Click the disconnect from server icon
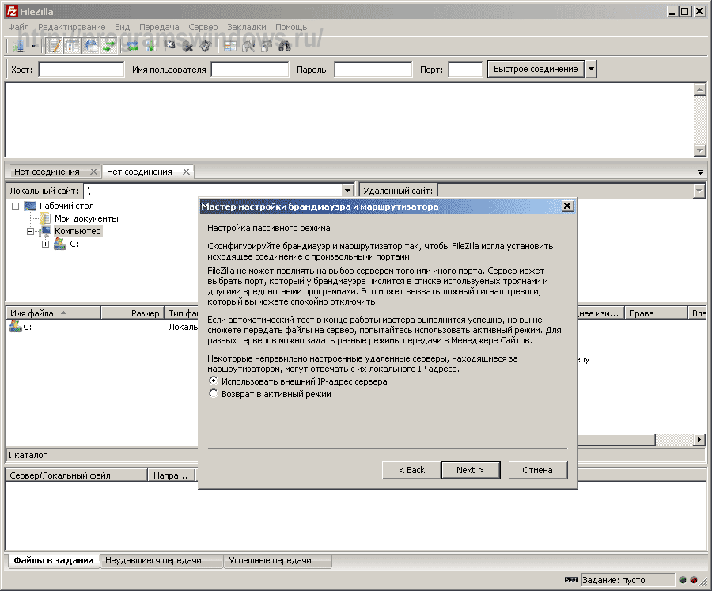Screen dimensions: 712x591 pos(187,46)
